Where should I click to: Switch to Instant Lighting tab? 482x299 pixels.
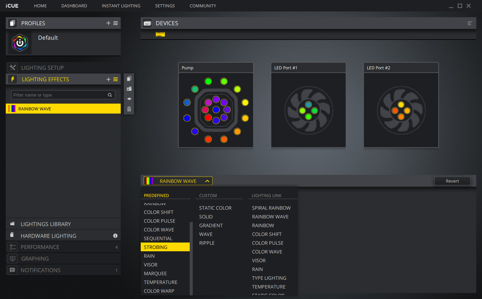click(121, 6)
